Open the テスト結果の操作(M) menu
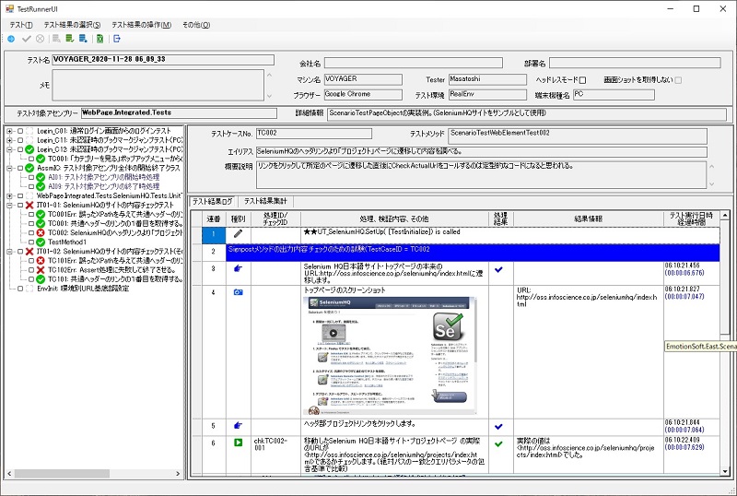 tap(142, 25)
